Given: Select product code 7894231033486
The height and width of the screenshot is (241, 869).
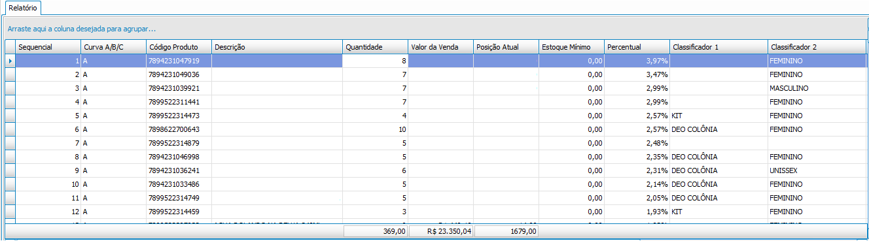Looking at the screenshot, I should pyautogui.click(x=179, y=184).
